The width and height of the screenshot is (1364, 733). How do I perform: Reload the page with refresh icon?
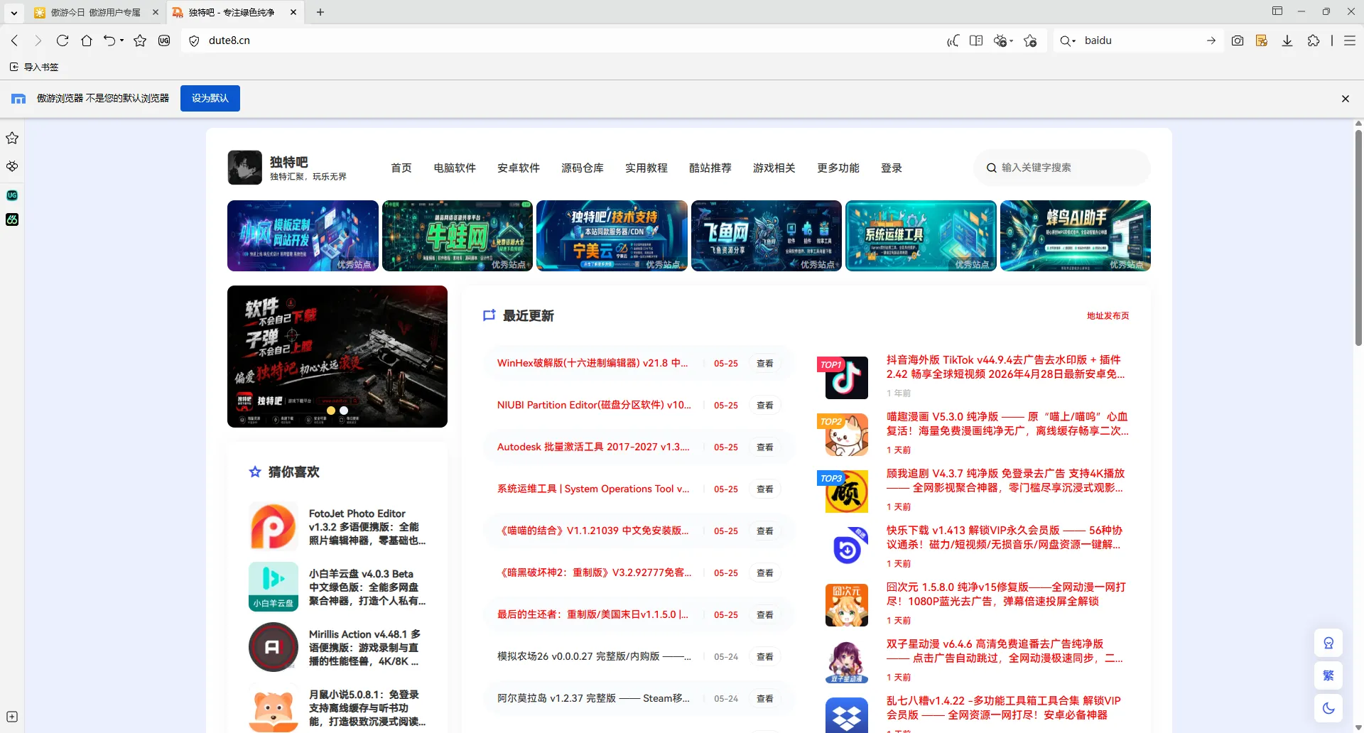point(63,40)
